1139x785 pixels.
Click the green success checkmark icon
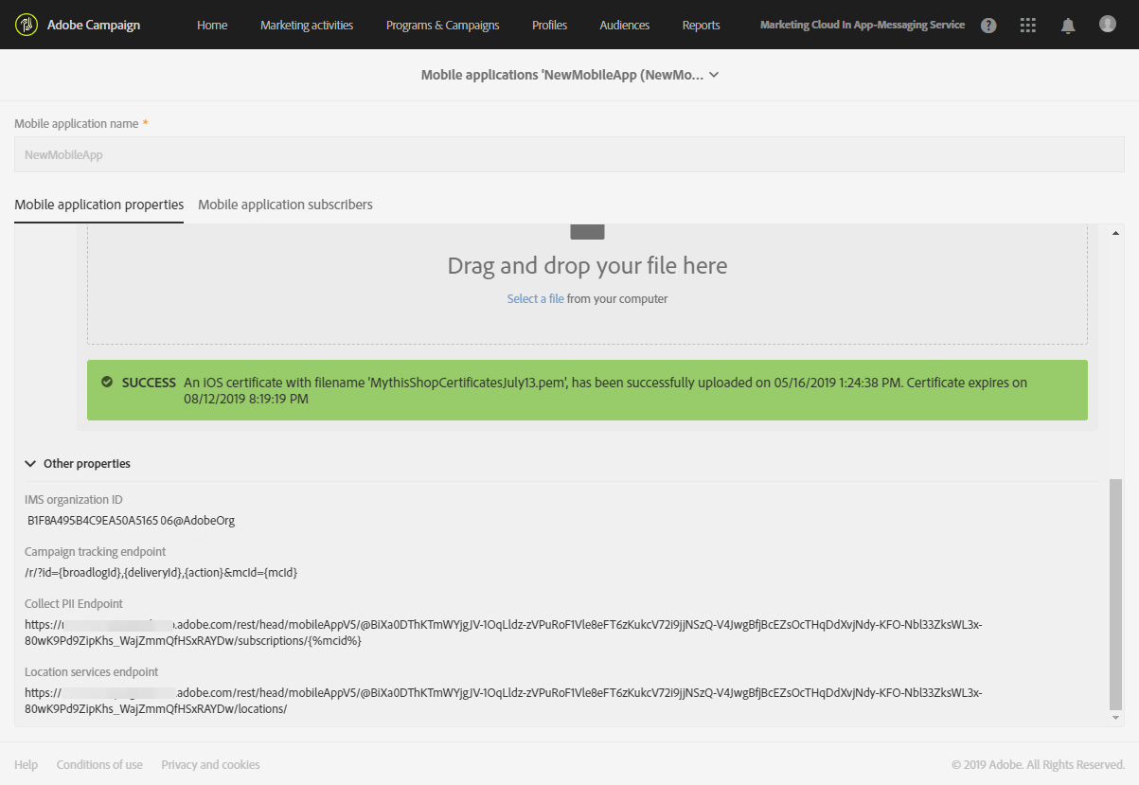point(107,383)
